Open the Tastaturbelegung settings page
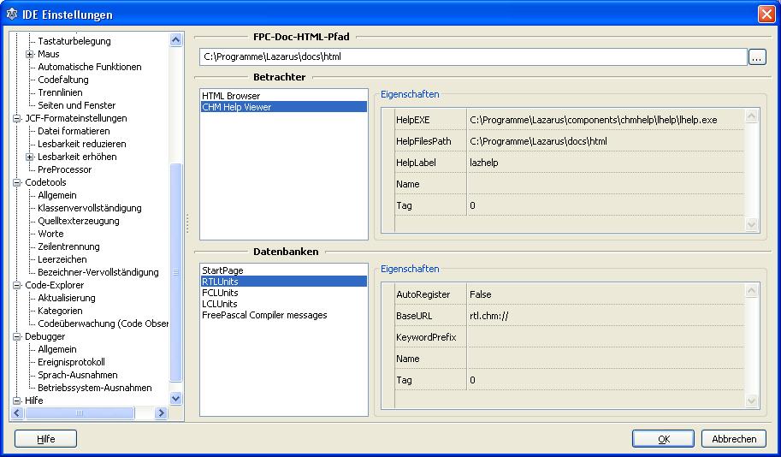The width and height of the screenshot is (781, 457). coord(74,41)
